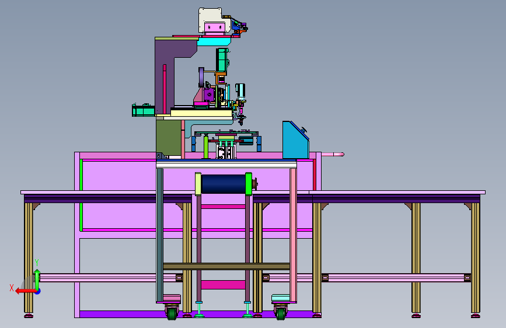
Task: Select the olive horizontal crossbar of the cart
Action: tap(226, 266)
